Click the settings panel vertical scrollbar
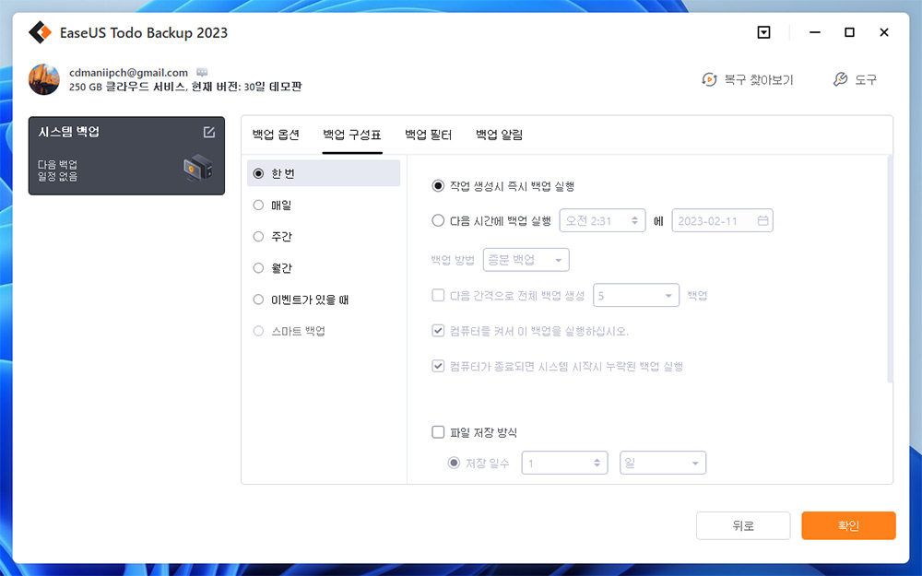 [890, 269]
